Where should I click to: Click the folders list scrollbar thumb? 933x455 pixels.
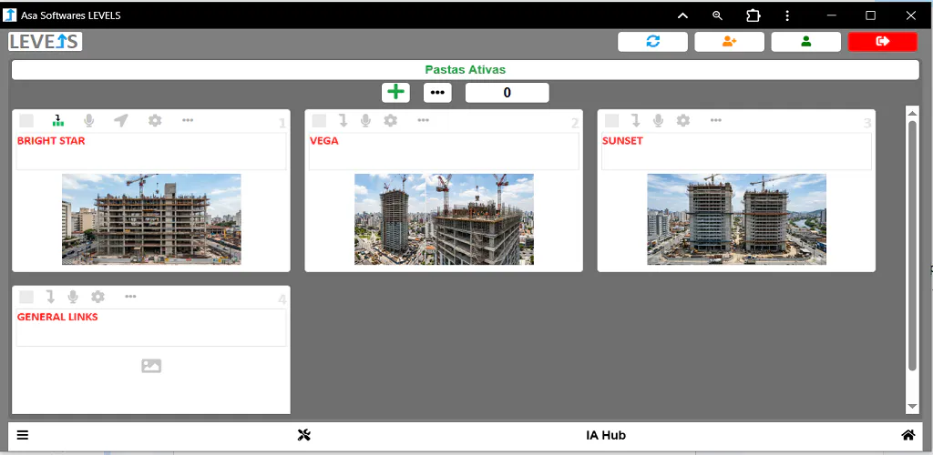(x=912, y=246)
